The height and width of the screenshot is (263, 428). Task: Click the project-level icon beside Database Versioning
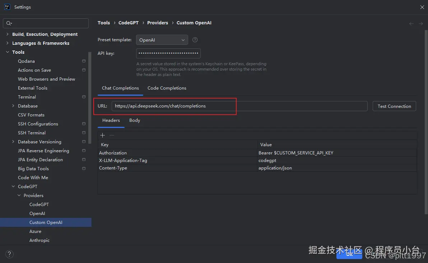(84, 142)
